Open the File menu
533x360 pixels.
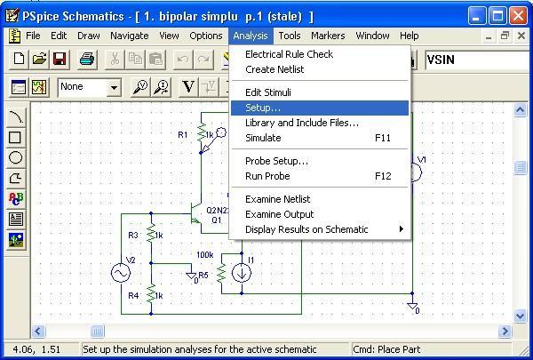[33, 36]
